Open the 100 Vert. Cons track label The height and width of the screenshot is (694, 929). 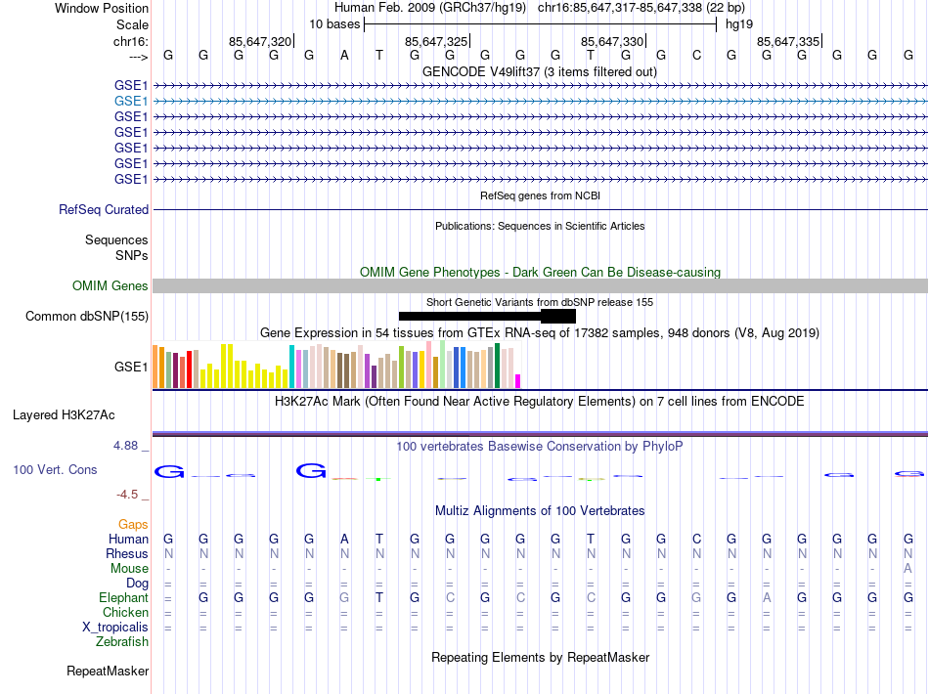coord(55,470)
